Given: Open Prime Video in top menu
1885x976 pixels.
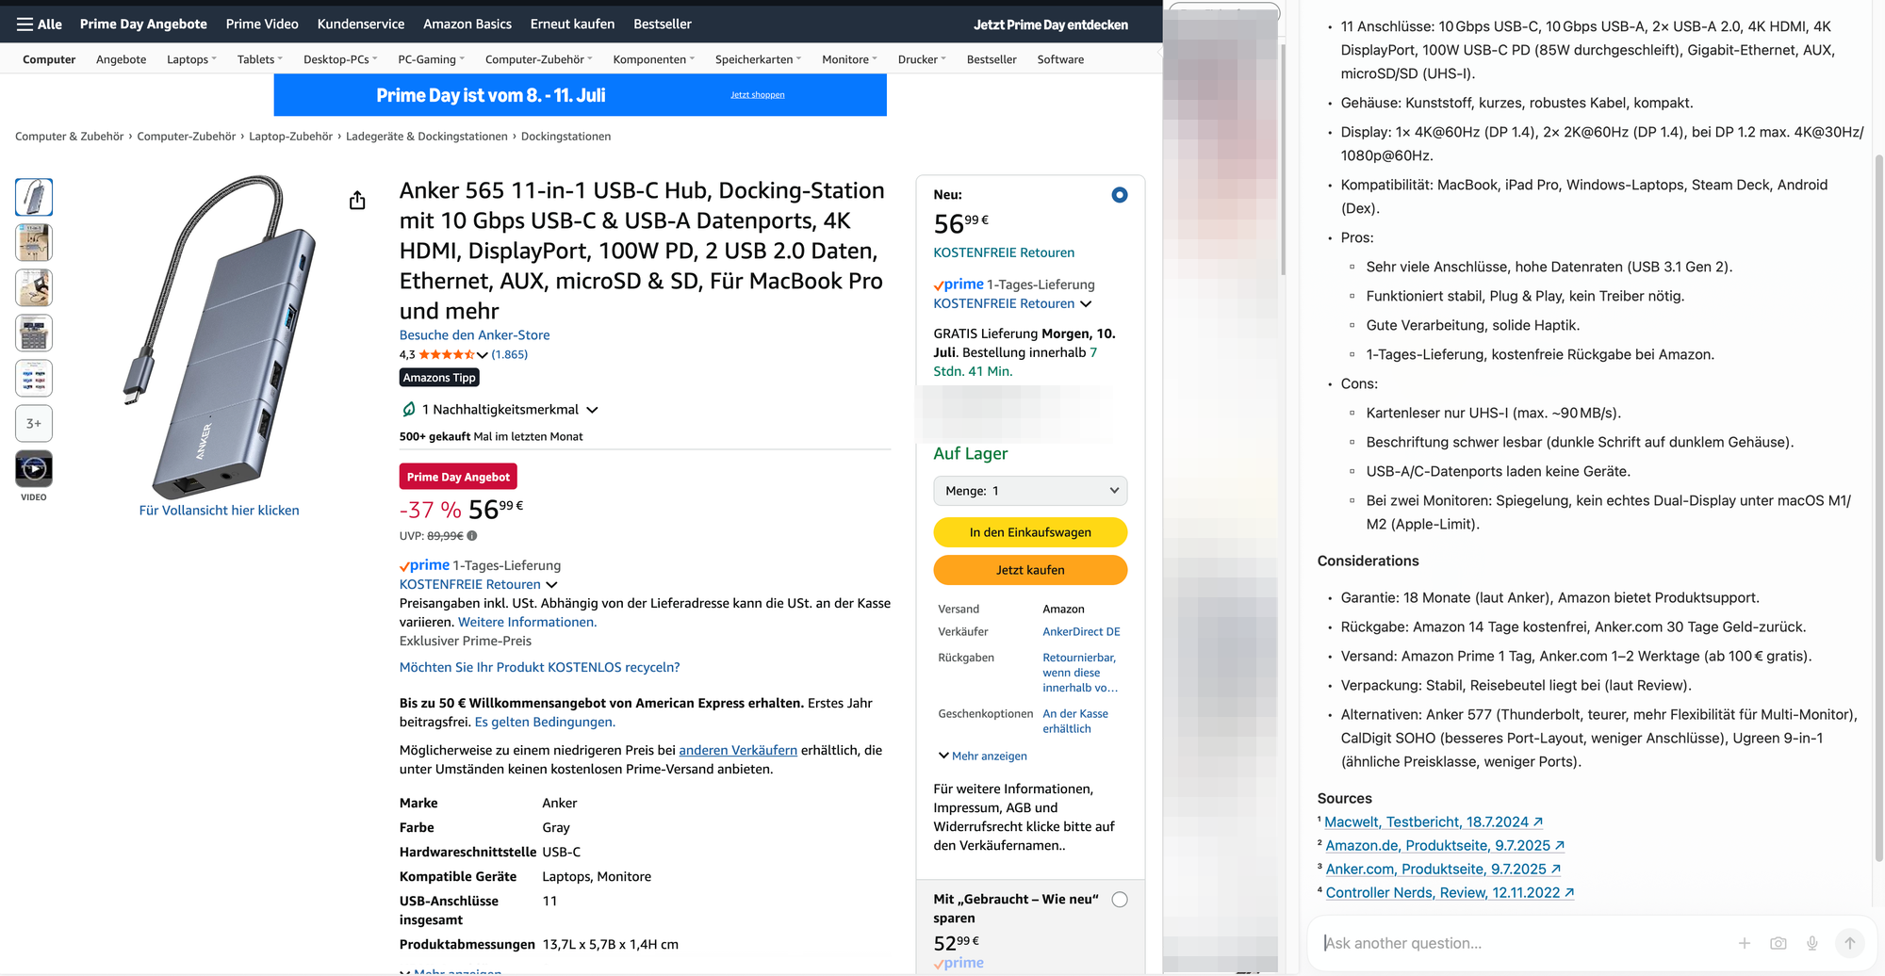Looking at the screenshot, I should pos(262,24).
